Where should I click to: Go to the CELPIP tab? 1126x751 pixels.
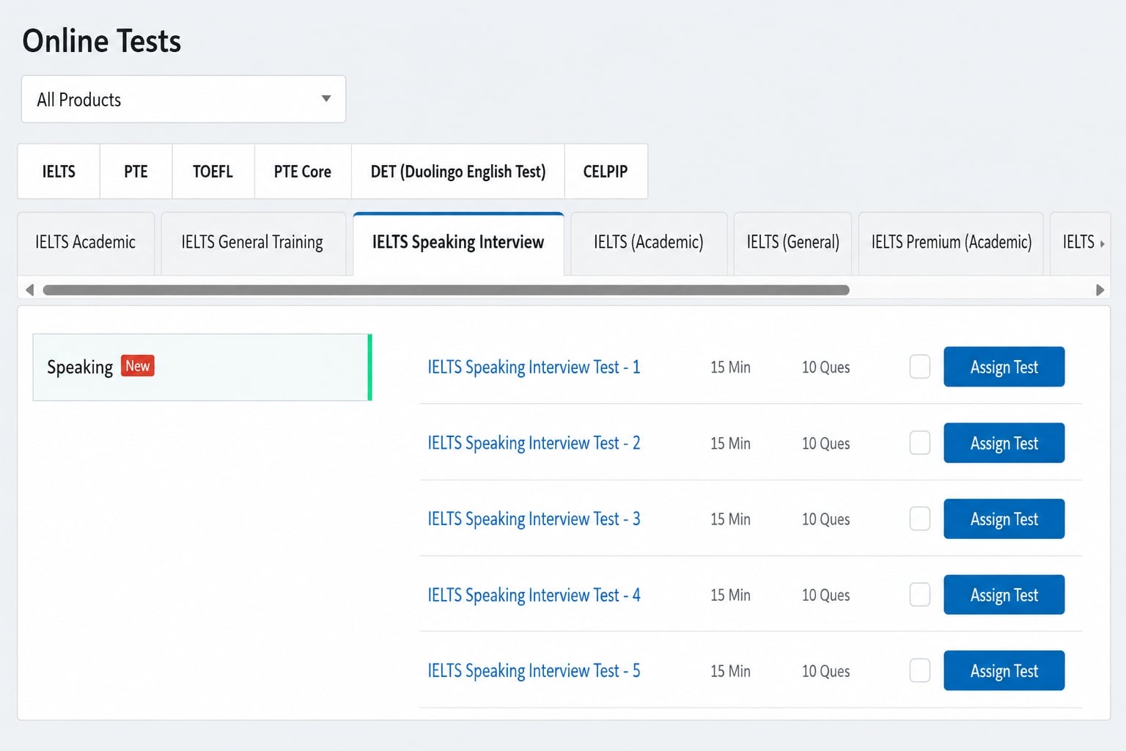[606, 172]
